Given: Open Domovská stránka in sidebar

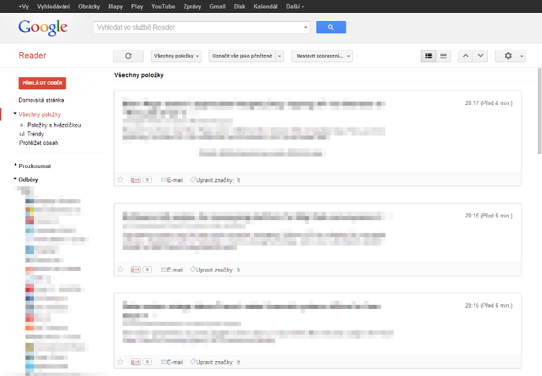Looking at the screenshot, I should 41,100.
